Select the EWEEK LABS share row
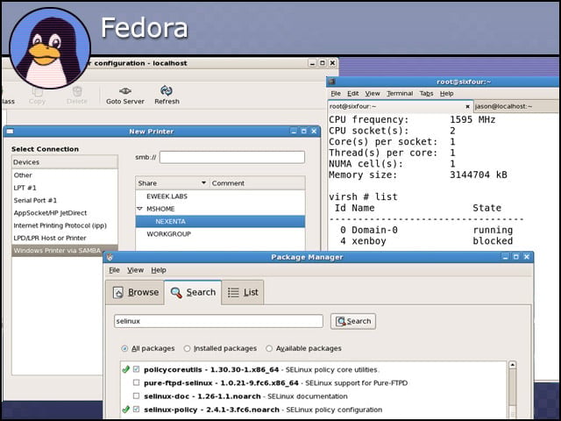Image resolution: width=561 pixels, height=421 pixels. [x=220, y=196]
